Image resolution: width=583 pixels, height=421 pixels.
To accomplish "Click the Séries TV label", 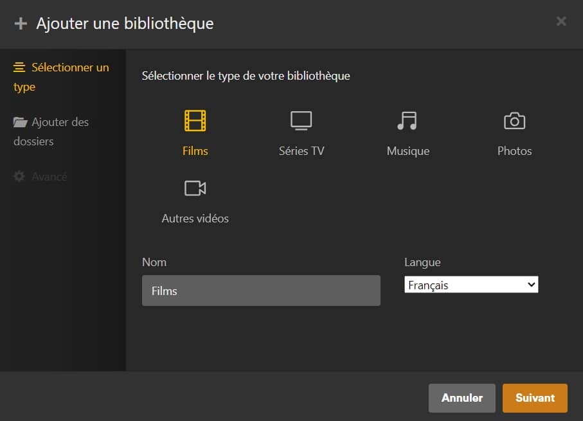I will [301, 151].
